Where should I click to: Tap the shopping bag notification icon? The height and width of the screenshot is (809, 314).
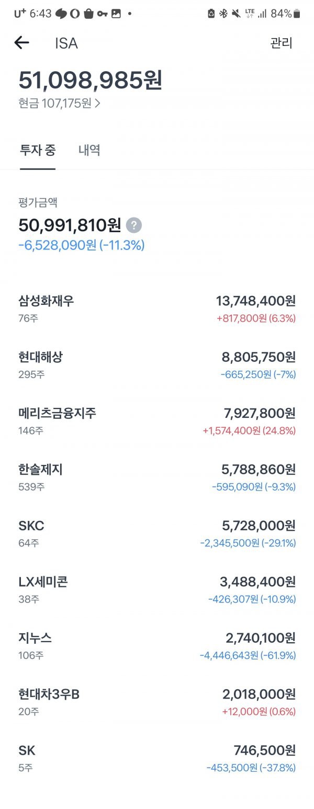(x=88, y=14)
